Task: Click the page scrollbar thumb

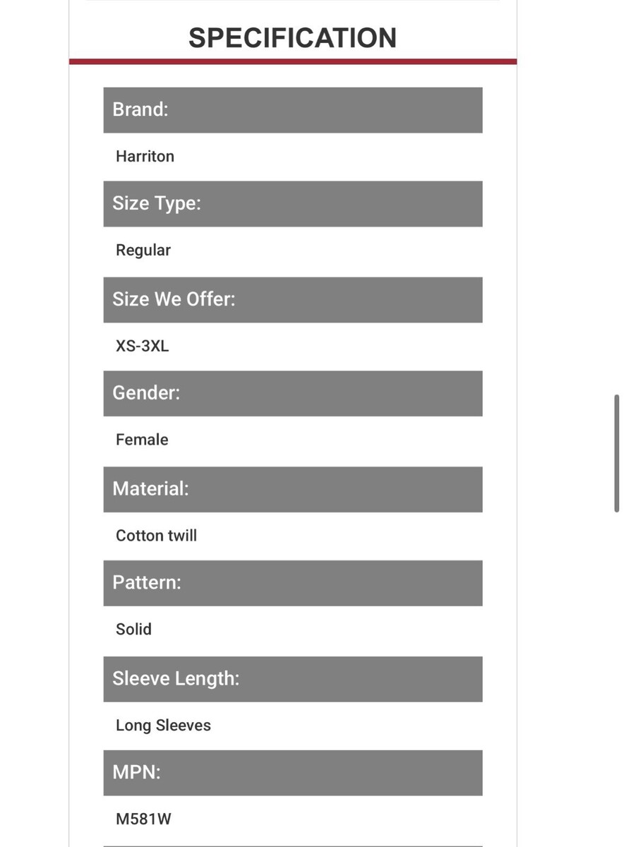Action: tap(617, 453)
